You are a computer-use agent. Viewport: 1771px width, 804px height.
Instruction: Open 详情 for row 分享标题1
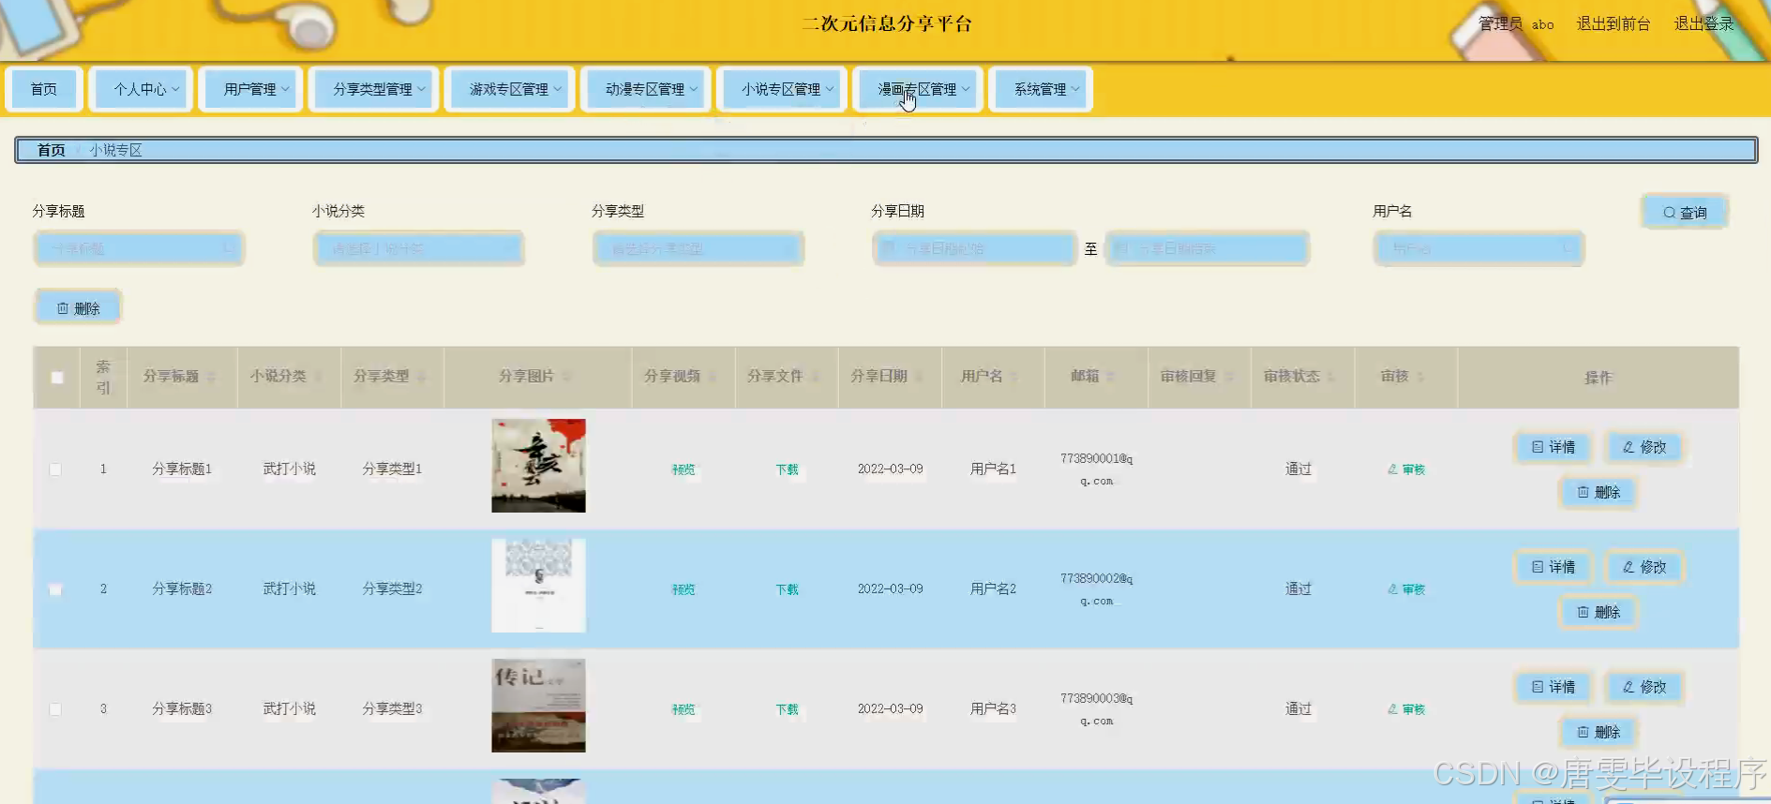pyautogui.click(x=1553, y=447)
